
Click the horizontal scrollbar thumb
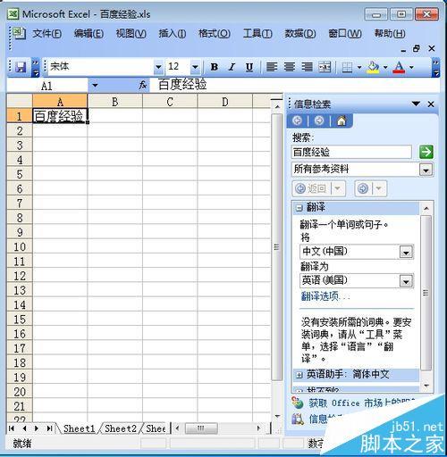201,428
